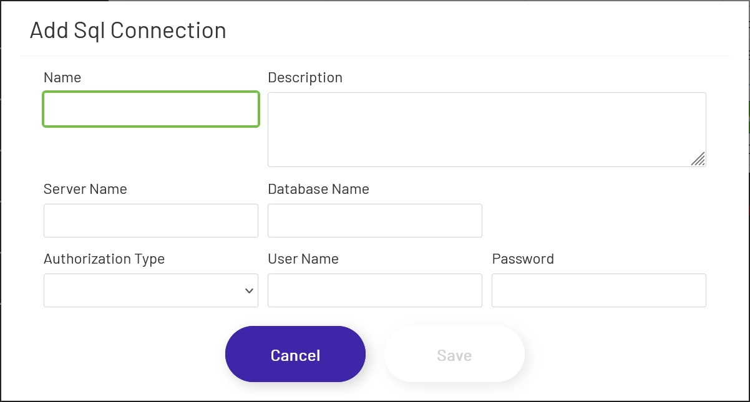Click the disabled Save button
Screen dimensions: 750x402
coord(454,354)
